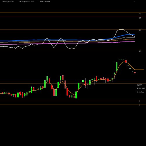Screen dimensions: 146x146
Task: Click the price axis label '18'
Action: coord(140,51)
